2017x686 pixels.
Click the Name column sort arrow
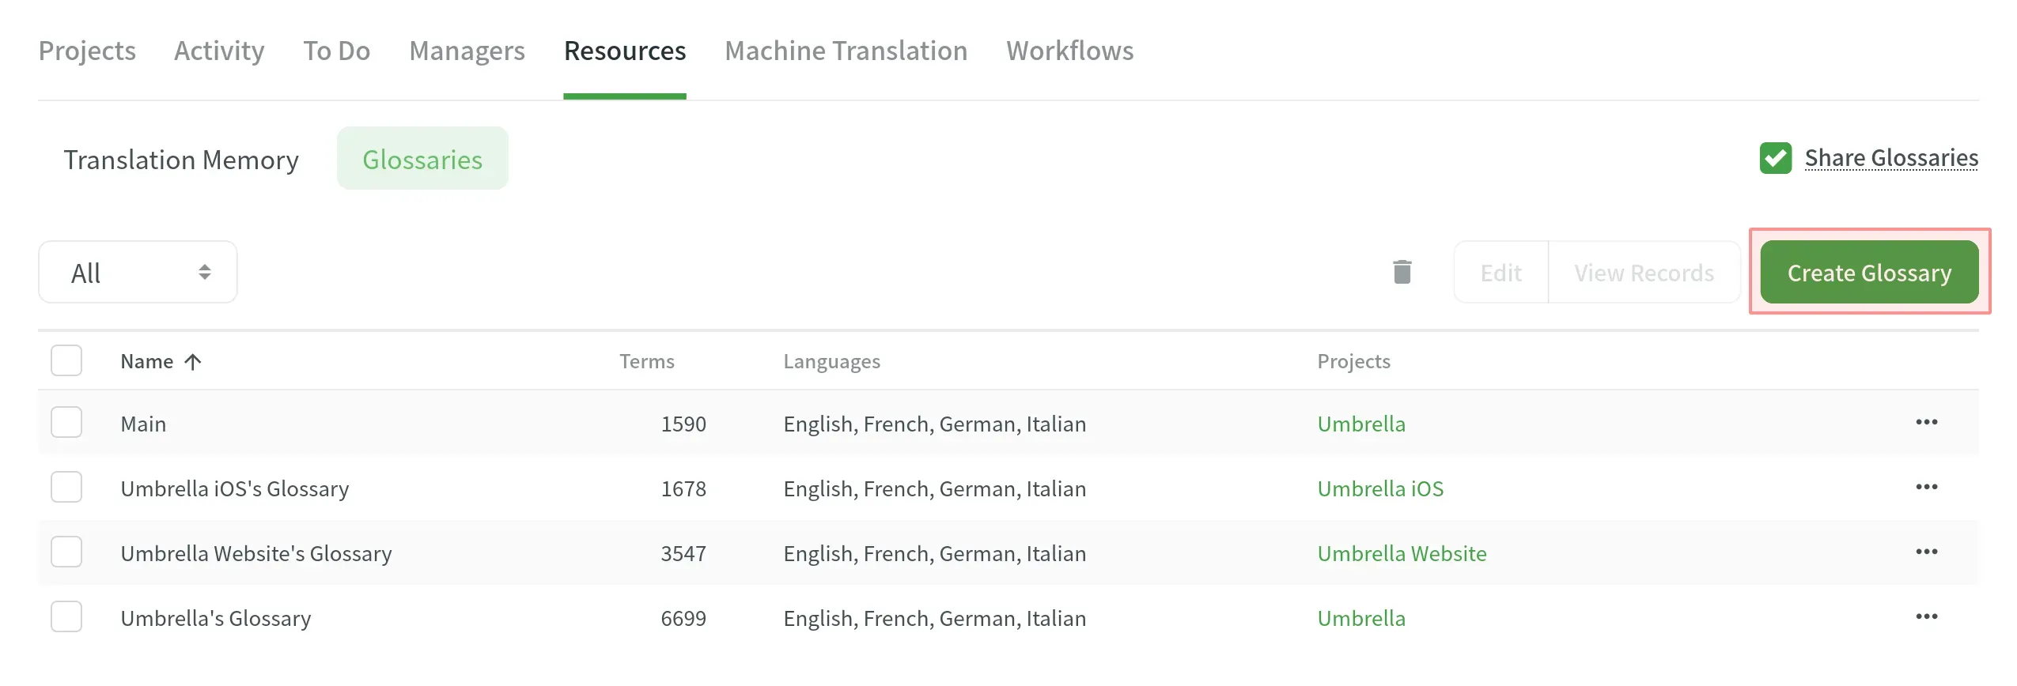pos(192,362)
